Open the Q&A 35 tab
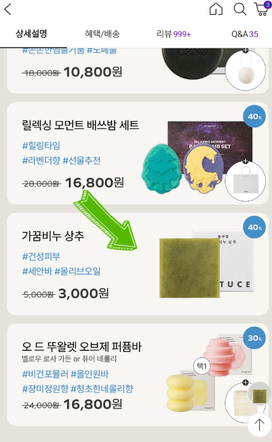 coord(245,34)
